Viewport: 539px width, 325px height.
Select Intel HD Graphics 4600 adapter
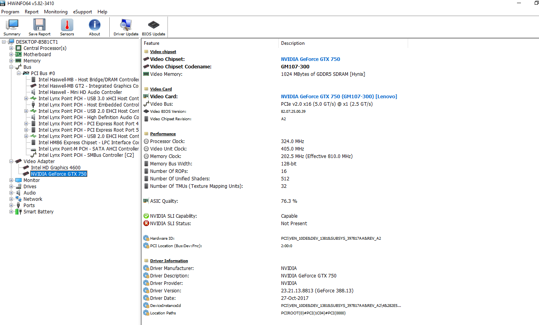coord(56,167)
